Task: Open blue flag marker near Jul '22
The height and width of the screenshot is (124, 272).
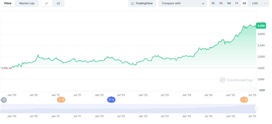Action: click(111, 100)
